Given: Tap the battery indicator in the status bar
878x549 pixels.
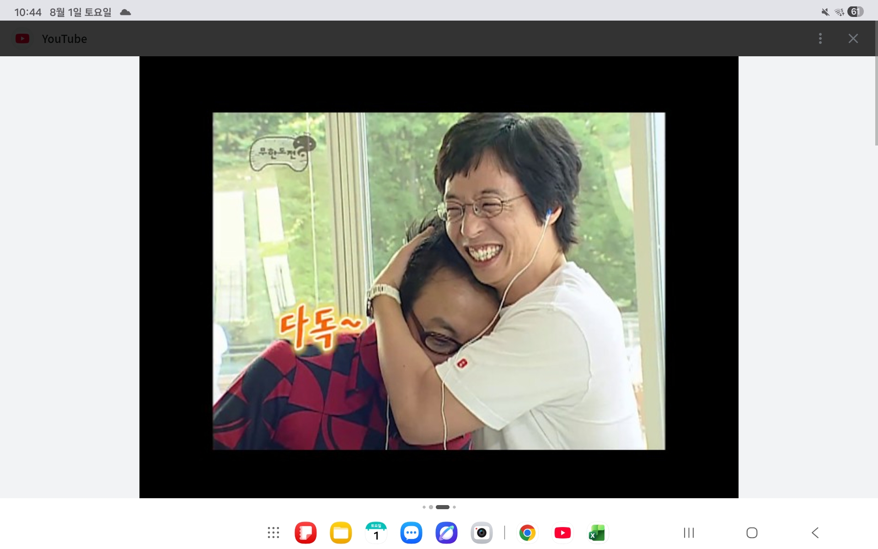Looking at the screenshot, I should [855, 12].
